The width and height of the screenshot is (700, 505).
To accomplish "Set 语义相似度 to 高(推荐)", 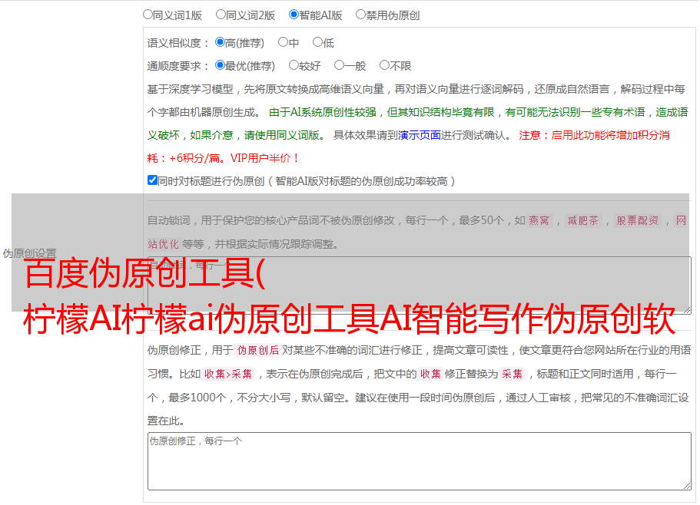I will [x=220, y=43].
